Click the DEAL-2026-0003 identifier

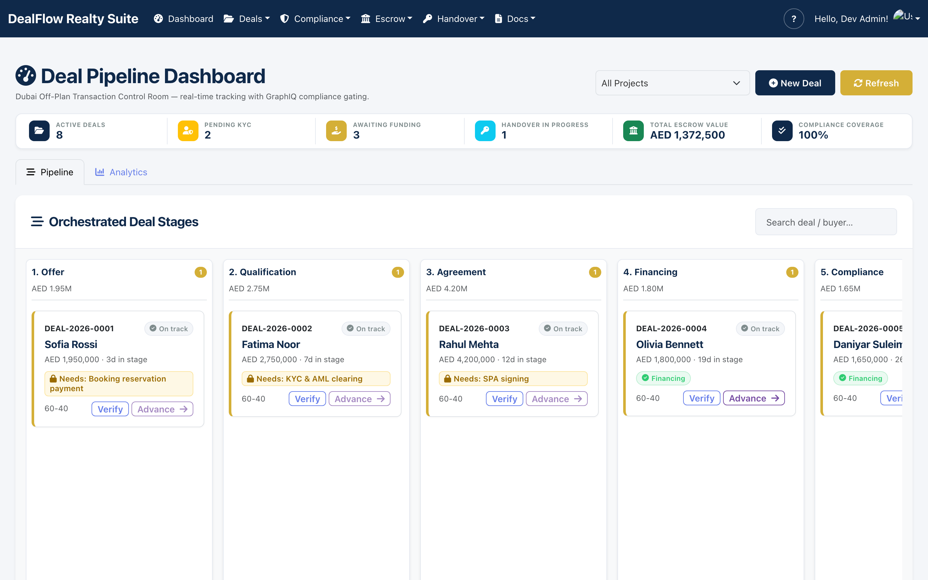pyautogui.click(x=474, y=328)
